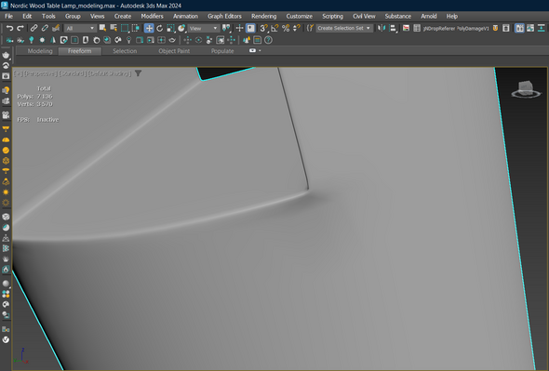This screenshot has height=371, width=549.
Task: Click the teapot icon in left toolbar
Action: click(6, 55)
